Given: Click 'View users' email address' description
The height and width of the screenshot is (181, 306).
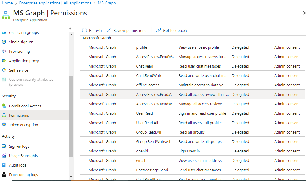Looking at the screenshot, I should coord(200,160).
